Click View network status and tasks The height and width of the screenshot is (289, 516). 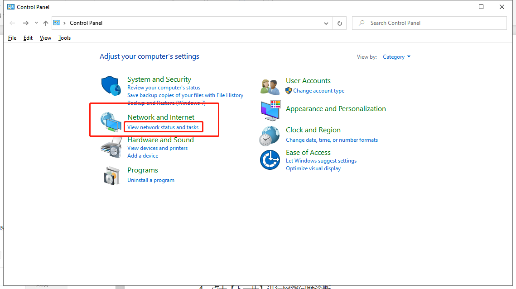click(x=163, y=127)
